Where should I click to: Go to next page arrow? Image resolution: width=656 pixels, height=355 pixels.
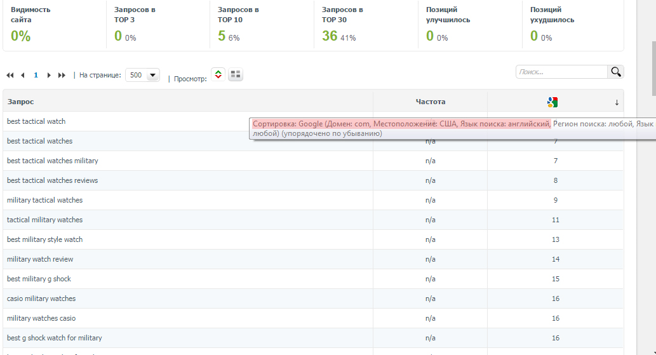click(x=49, y=76)
